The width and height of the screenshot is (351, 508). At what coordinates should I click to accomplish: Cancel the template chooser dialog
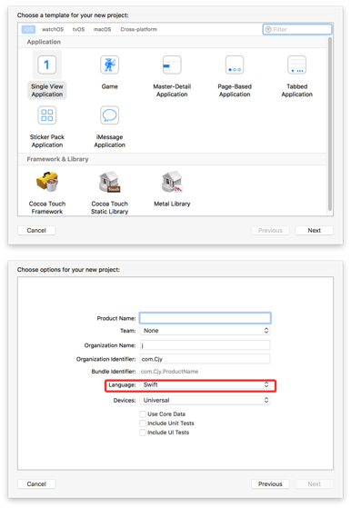click(x=36, y=230)
